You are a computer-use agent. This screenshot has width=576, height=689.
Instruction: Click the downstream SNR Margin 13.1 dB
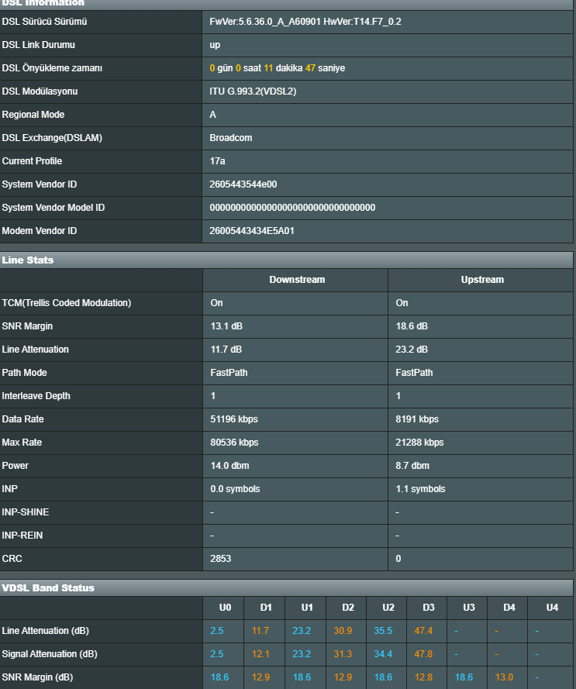point(226,326)
